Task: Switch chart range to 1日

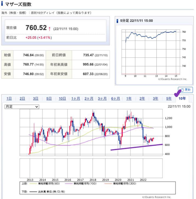Action: point(9,98)
